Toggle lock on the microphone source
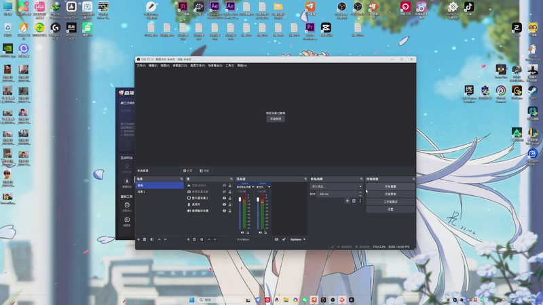Screen dimensions: 543x305 229,205
